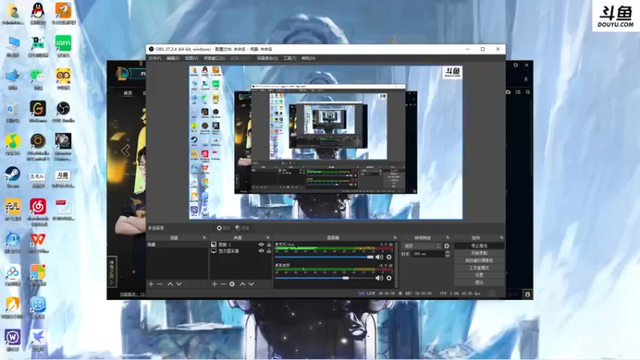Decrease the 时长 duration with the down arrow

pos(447,255)
